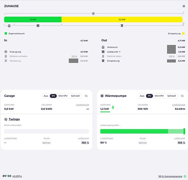The height and width of the screenshot is (180, 188).
Task: Click the Einspeisung pylon icon
Action: click(x=103, y=61)
